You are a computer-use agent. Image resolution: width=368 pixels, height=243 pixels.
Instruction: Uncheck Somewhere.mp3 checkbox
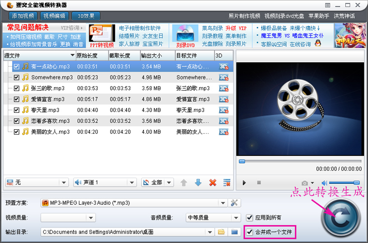click(16, 77)
